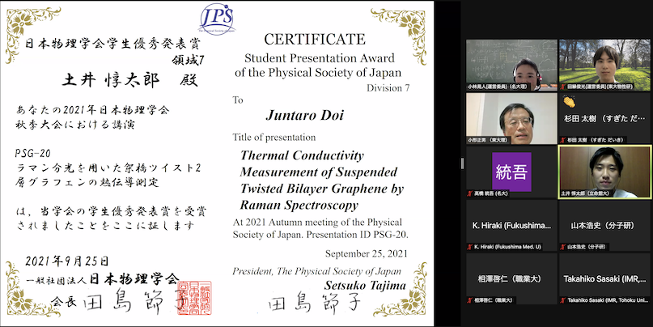Click the muted mic icon for 山本浩史
Image resolution: width=653 pixels, height=327 pixels.
[x=563, y=247]
